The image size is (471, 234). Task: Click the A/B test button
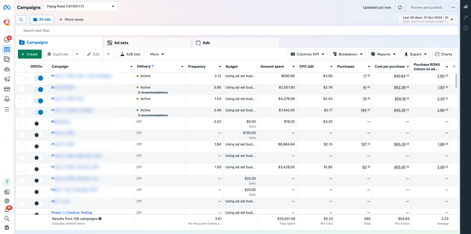(x=131, y=54)
